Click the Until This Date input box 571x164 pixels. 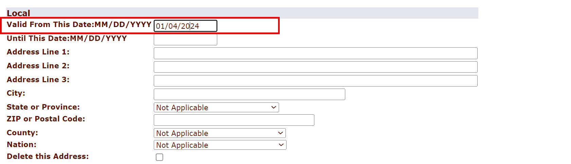click(x=185, y=40)
